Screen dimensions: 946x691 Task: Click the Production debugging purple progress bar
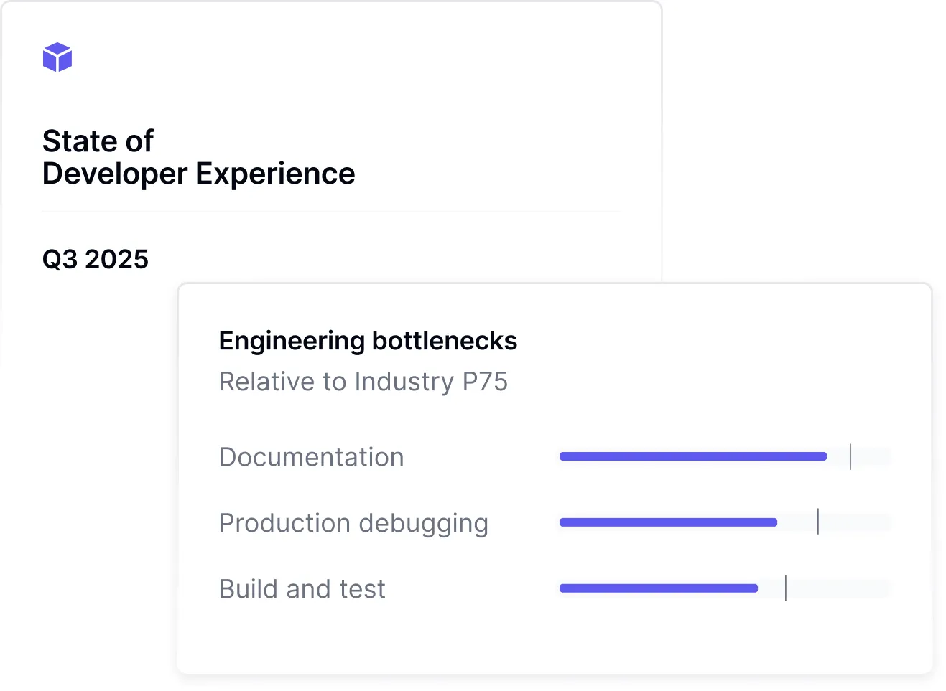668,522
